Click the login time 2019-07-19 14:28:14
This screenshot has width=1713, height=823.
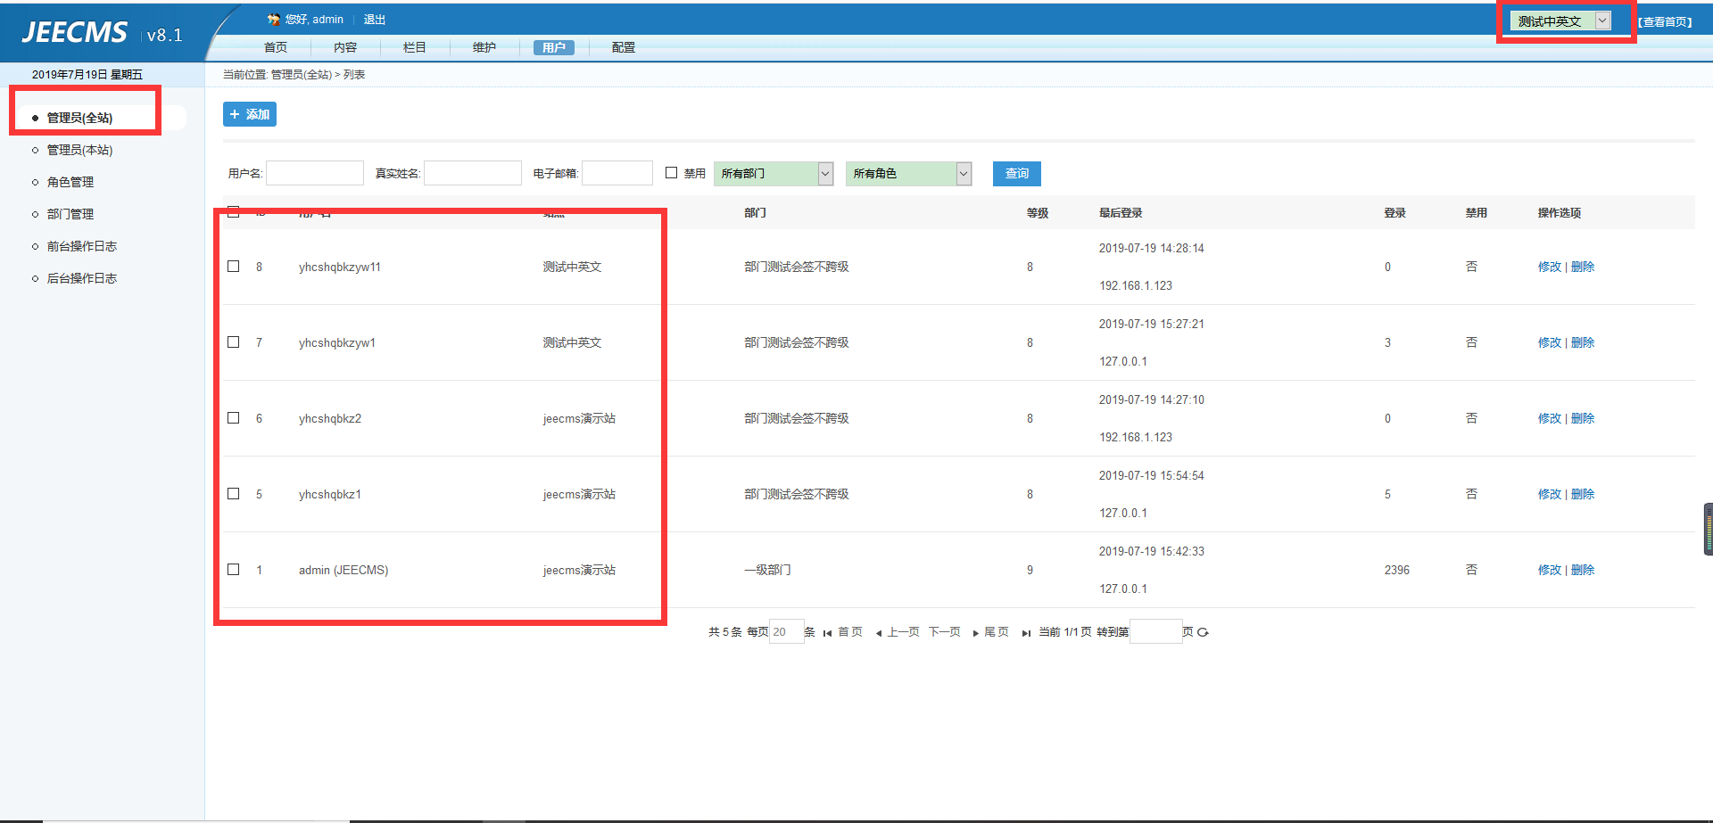coord(1152,248)
